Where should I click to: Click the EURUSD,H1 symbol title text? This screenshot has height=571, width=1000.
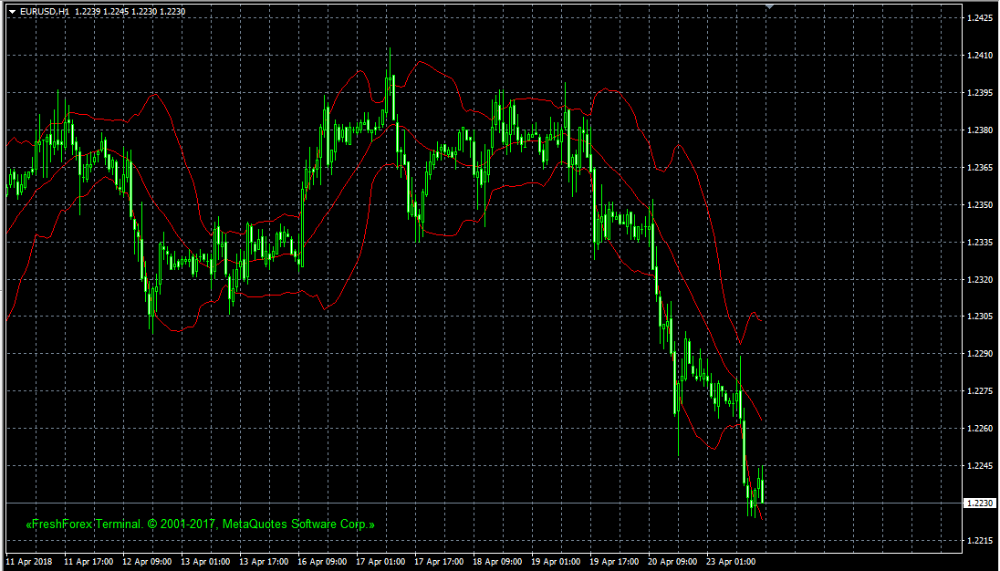(x=45, y=12)
